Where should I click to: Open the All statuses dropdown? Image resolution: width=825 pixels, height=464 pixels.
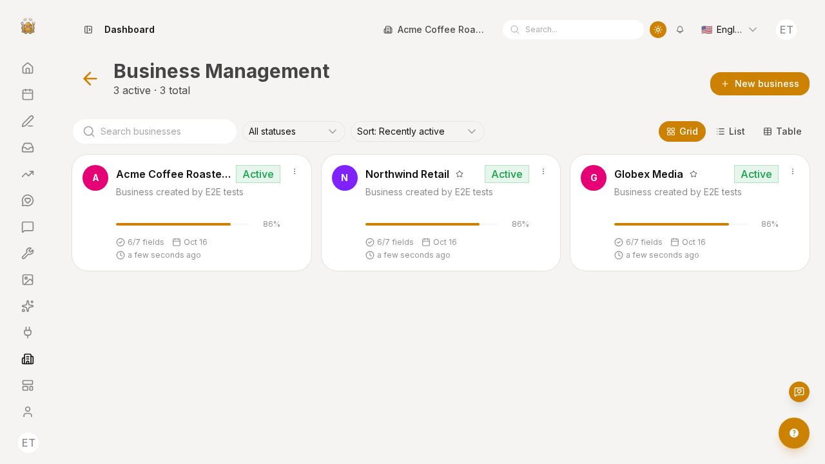(x=294, y=131)
